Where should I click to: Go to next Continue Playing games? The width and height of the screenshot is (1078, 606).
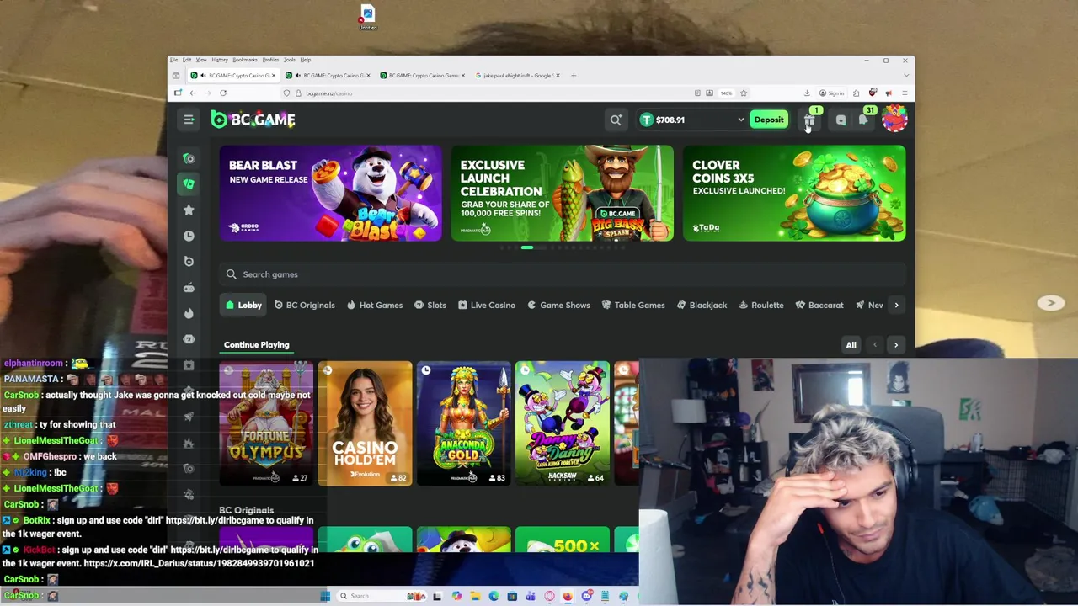click(896, 344)
